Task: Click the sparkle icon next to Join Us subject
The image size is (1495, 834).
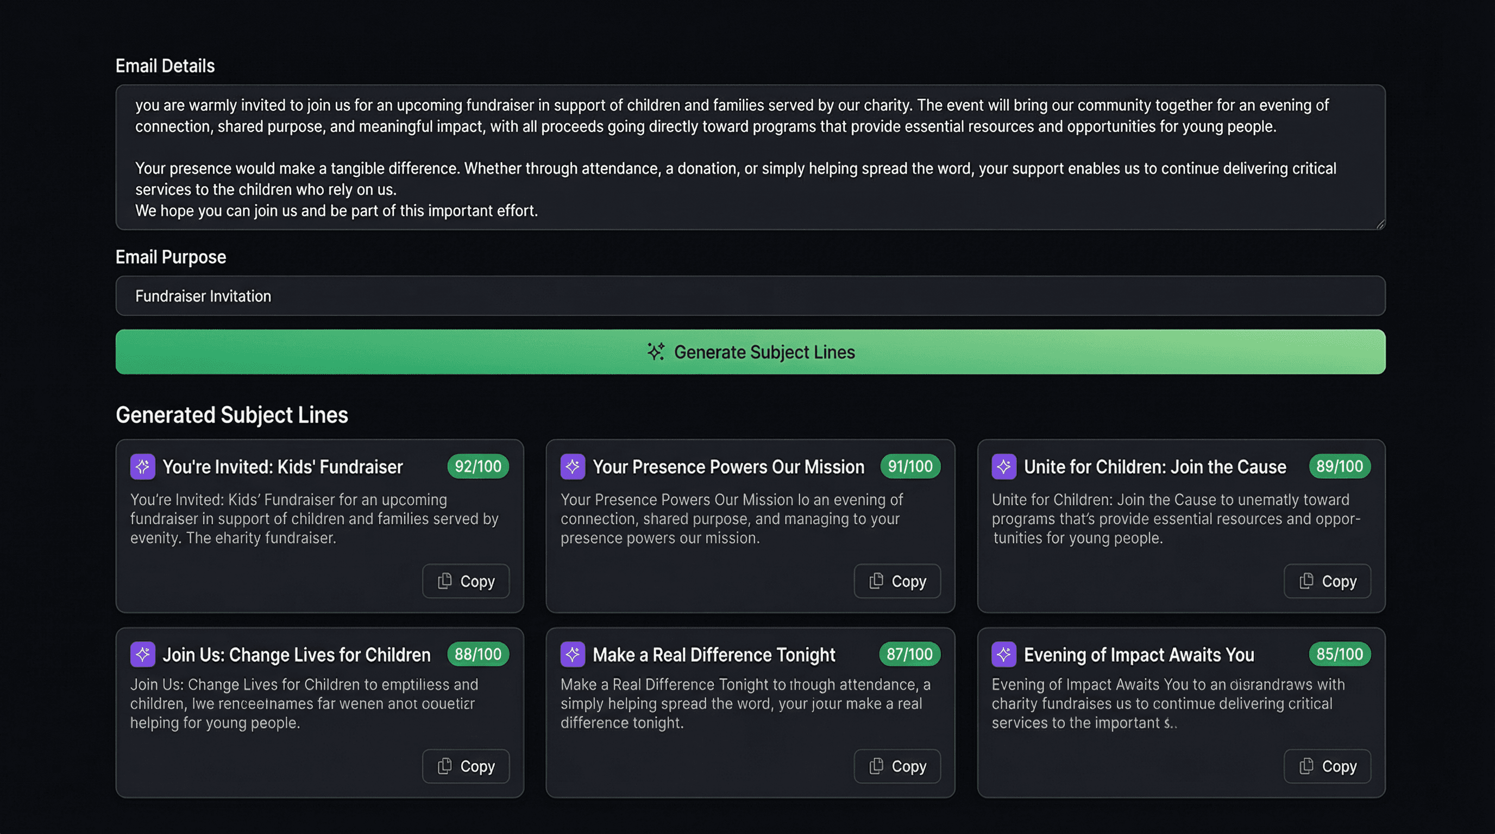Action: [x=142, y=654]
